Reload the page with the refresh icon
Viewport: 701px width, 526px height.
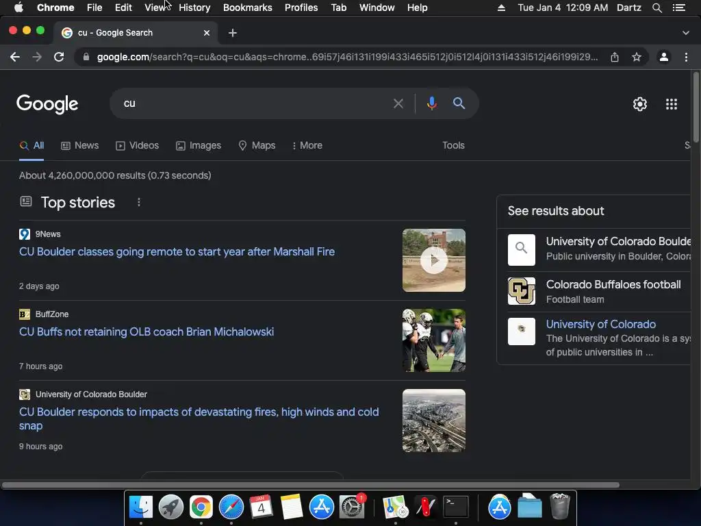pyautogui.click(x=59, y=57)
